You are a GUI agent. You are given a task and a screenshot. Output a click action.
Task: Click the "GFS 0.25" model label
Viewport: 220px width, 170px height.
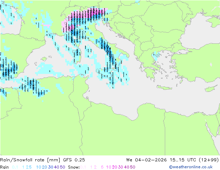pos(74,160)
